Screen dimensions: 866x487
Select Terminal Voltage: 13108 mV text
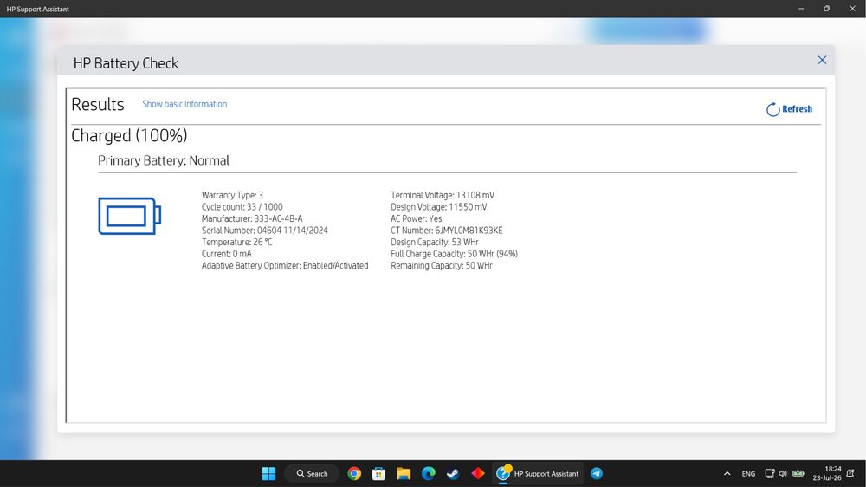tap(443, 195)
